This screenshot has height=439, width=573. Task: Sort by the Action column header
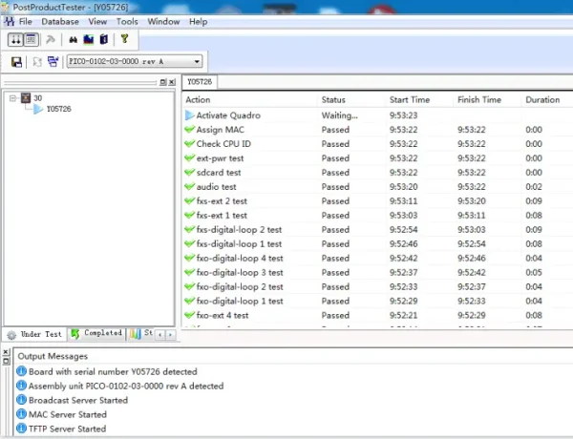pyautogui.click(x=198, y=99)
